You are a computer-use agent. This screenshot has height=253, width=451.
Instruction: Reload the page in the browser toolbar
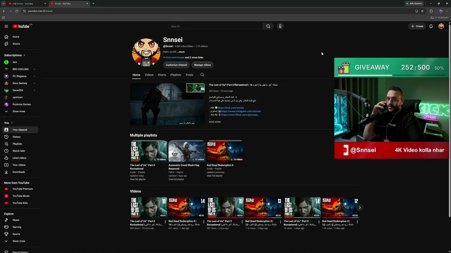pos(17,11)
